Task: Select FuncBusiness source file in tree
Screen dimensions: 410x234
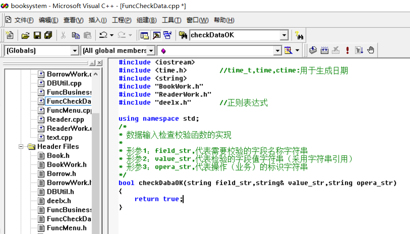Action: [69, 92]
